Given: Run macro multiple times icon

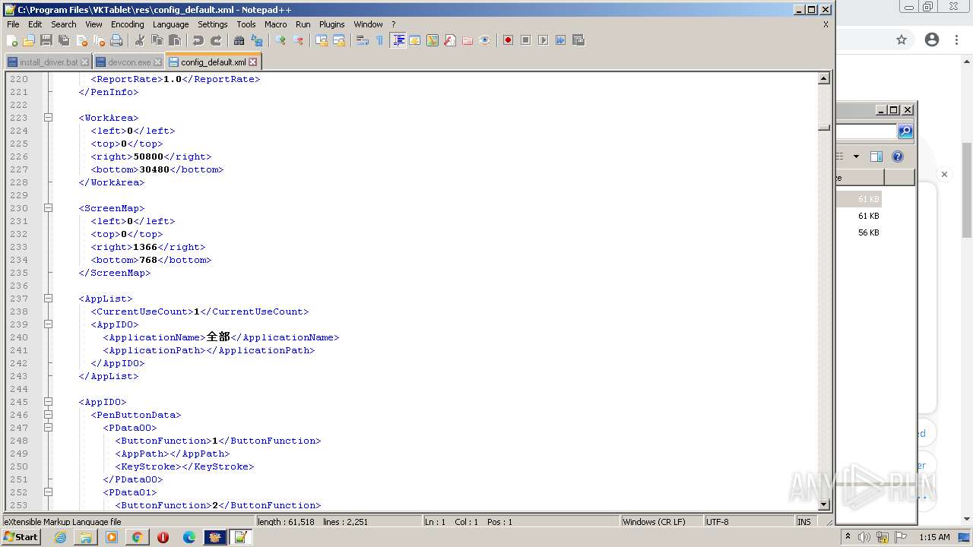Looking at the screenshot, I should point(560,40).
